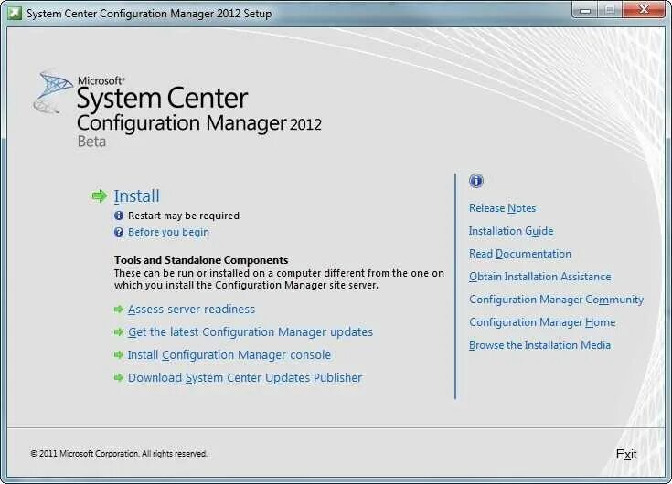
Task: Get the latest Configuration Manager updates
Action: click(251, 332)
